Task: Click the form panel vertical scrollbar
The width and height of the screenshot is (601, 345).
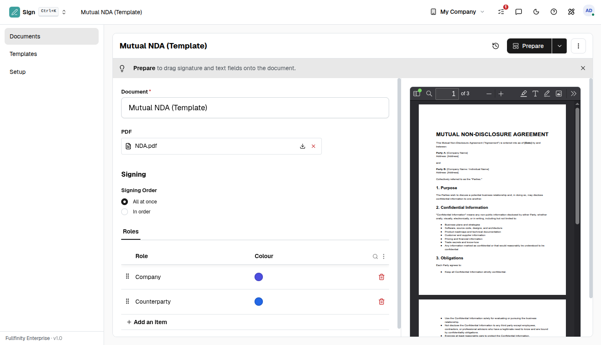Action: click(399, 203)
